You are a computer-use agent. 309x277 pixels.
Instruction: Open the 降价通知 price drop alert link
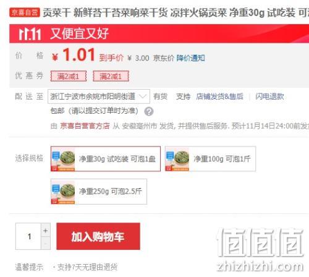coord(191,58)
